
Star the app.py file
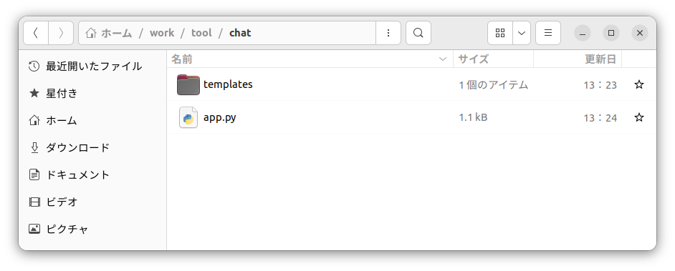[x=639, y=117]
